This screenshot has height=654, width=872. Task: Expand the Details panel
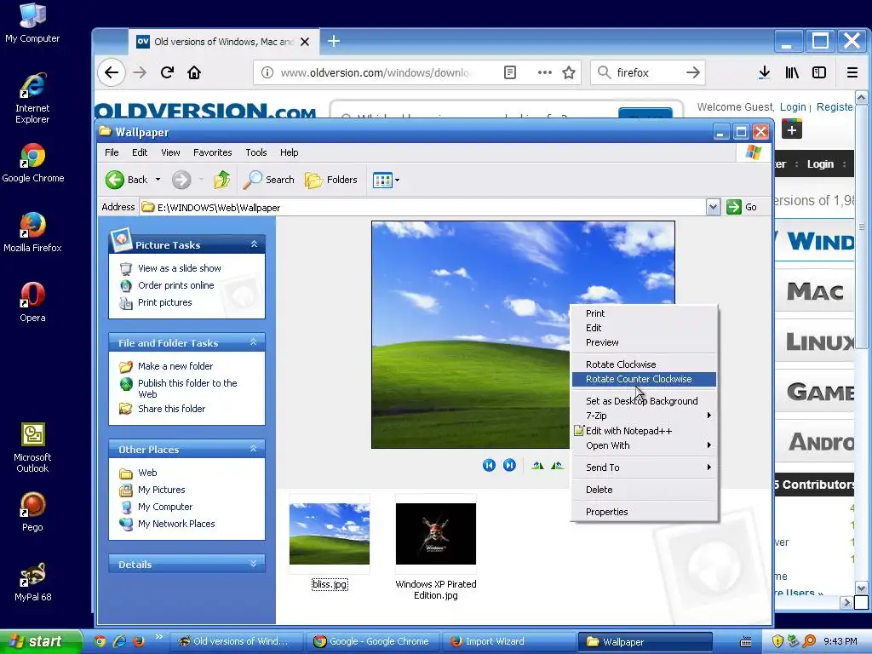click(254, 564)
